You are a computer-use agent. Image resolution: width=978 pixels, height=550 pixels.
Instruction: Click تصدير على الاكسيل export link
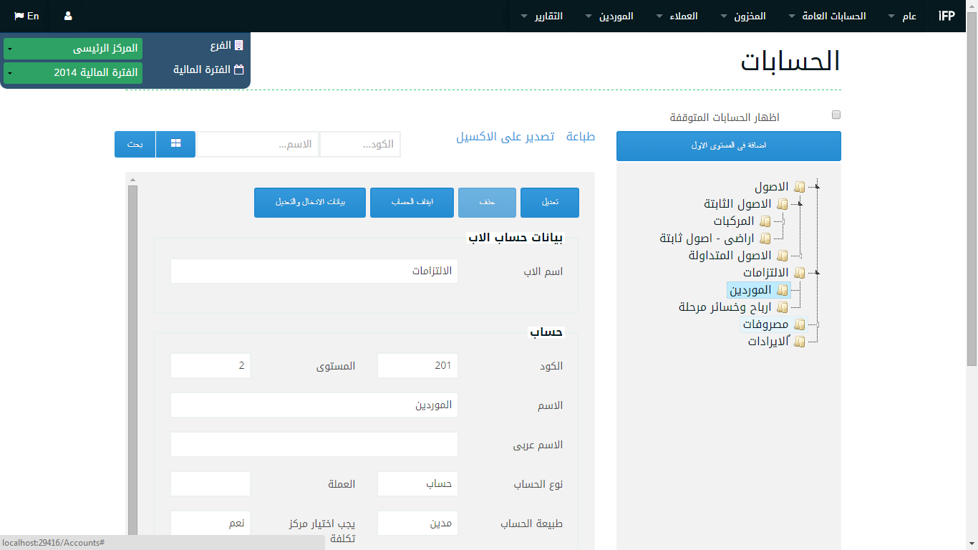pyautogui.click(x=505, y=137)
